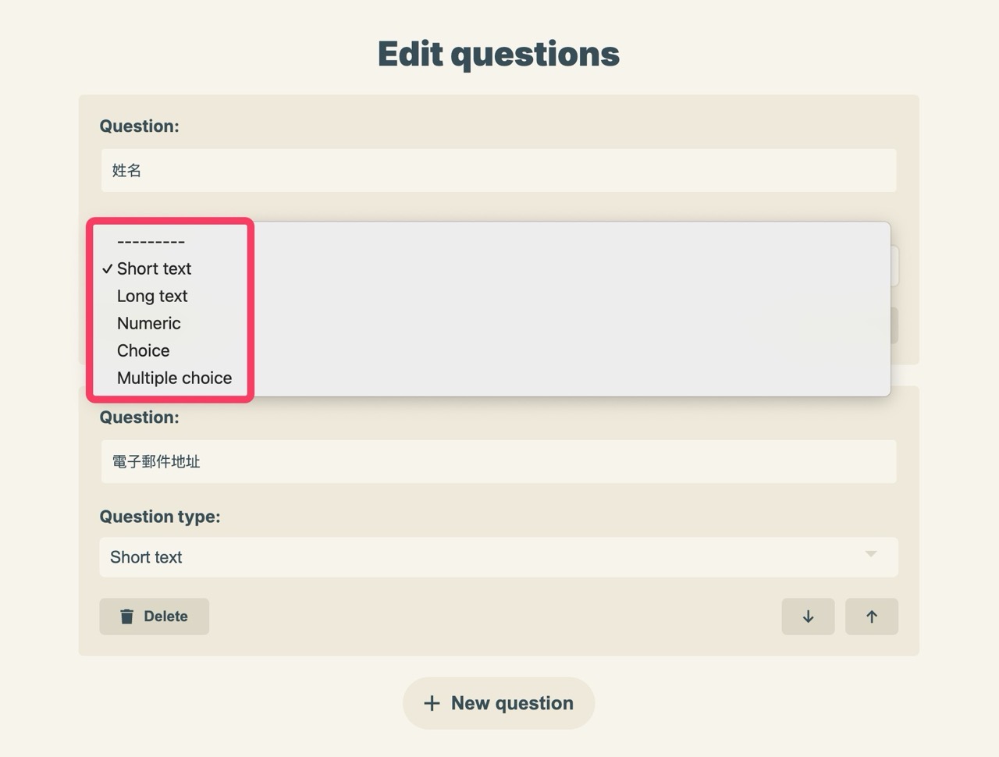Choose Long text question type
Image resolution: width=999 pixels, height=757 pixels.
492,296
